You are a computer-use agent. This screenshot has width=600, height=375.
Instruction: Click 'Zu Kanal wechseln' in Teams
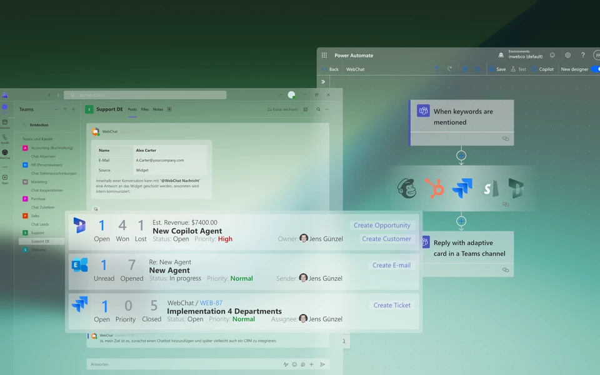pos(282,109)
